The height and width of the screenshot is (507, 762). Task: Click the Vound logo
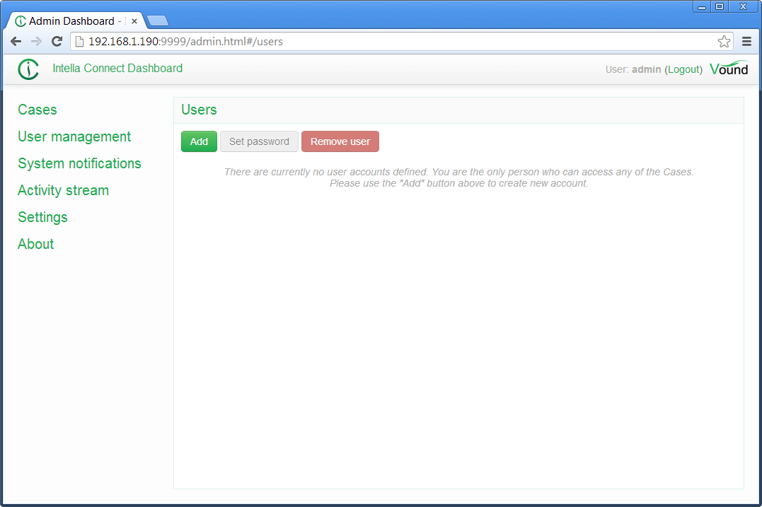(729, 69)
